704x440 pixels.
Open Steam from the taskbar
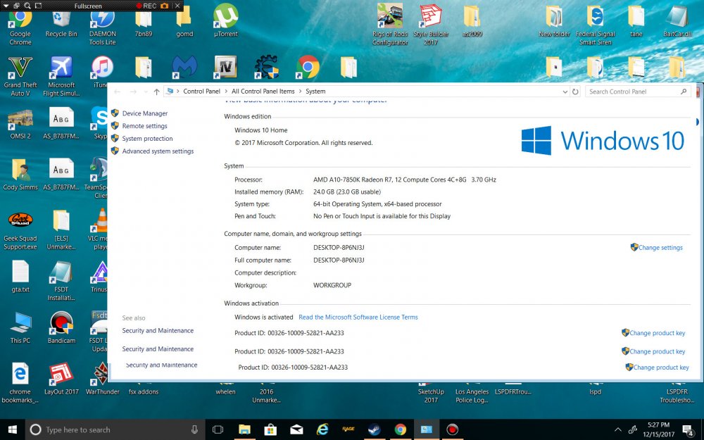pyautogui.click(x=374, y=429)
